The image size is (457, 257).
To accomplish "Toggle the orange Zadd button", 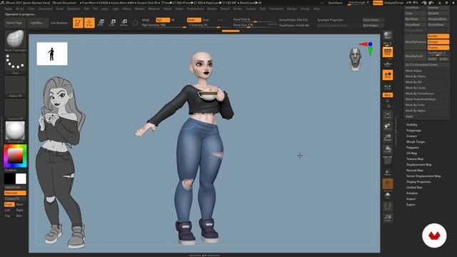I will click(x=194, y=20).
